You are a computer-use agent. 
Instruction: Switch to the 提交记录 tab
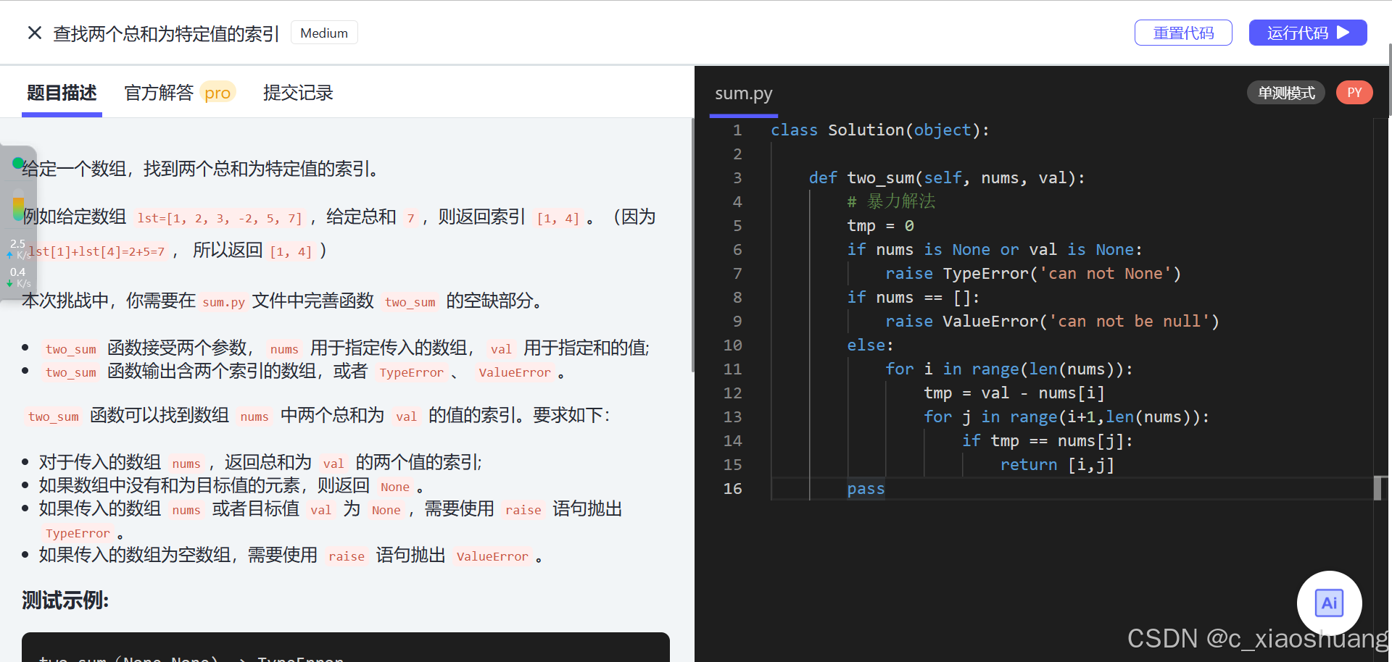coord(298,92)
